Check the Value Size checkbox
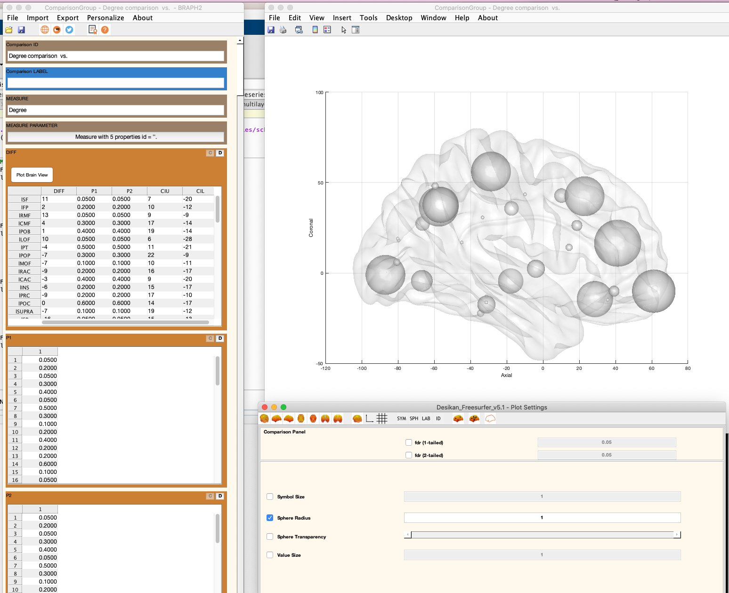 pos(270,555)
